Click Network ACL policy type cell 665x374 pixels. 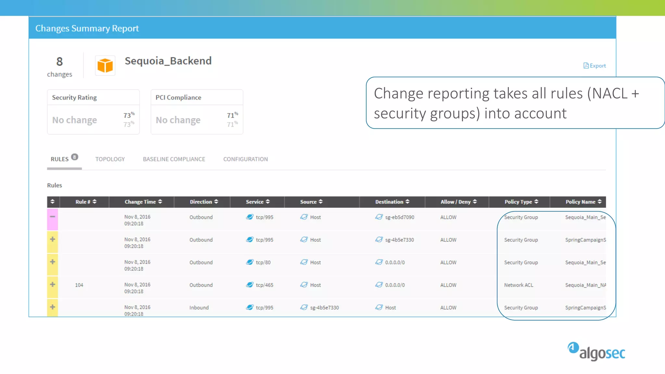[x=519, y=285]
